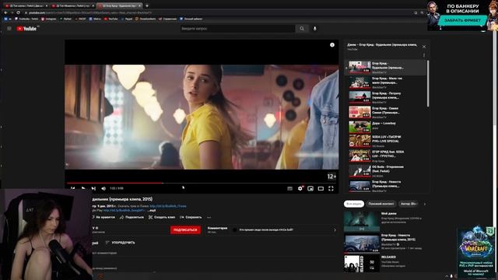Image resolution: width=498 pixels, height=280 pixels.
Task: Click the Создать клип button
Action: click(162, 218)
